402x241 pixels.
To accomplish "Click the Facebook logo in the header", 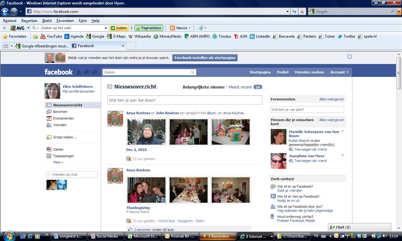I will (58, 72).
